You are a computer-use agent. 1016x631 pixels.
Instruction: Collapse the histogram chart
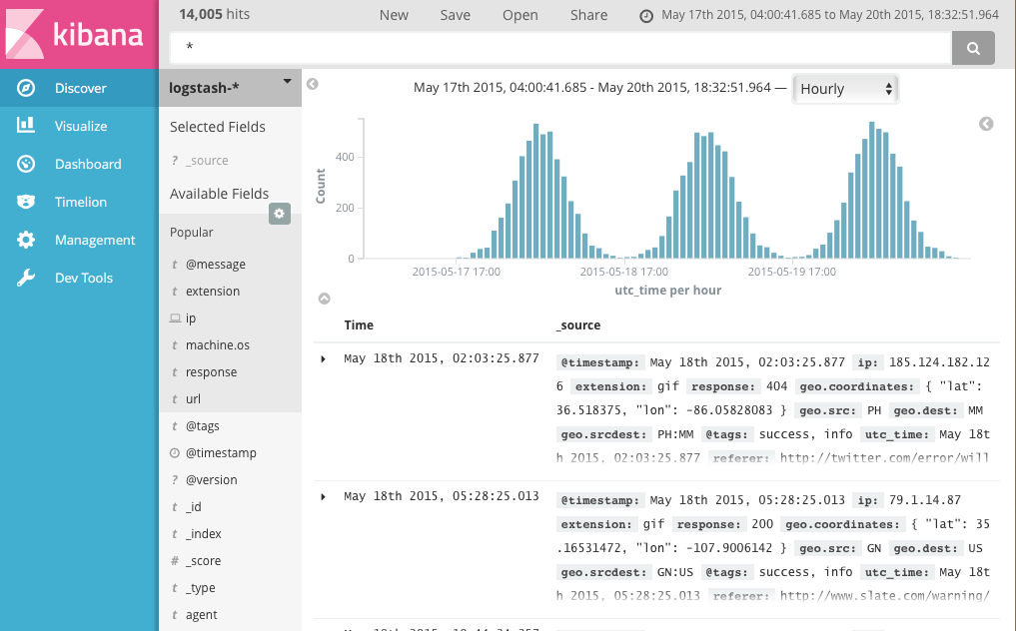(x=324, y=299)
